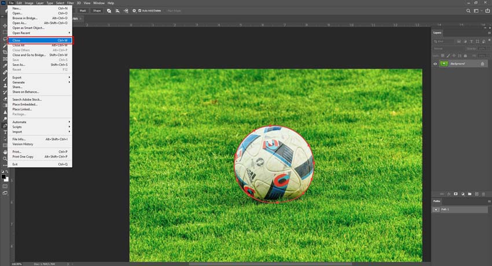Choose Place Embedded... from the File menu

40,104
